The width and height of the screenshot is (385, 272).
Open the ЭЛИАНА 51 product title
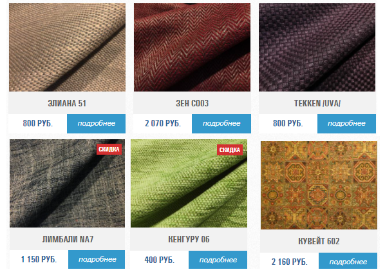tap(67, 103)
